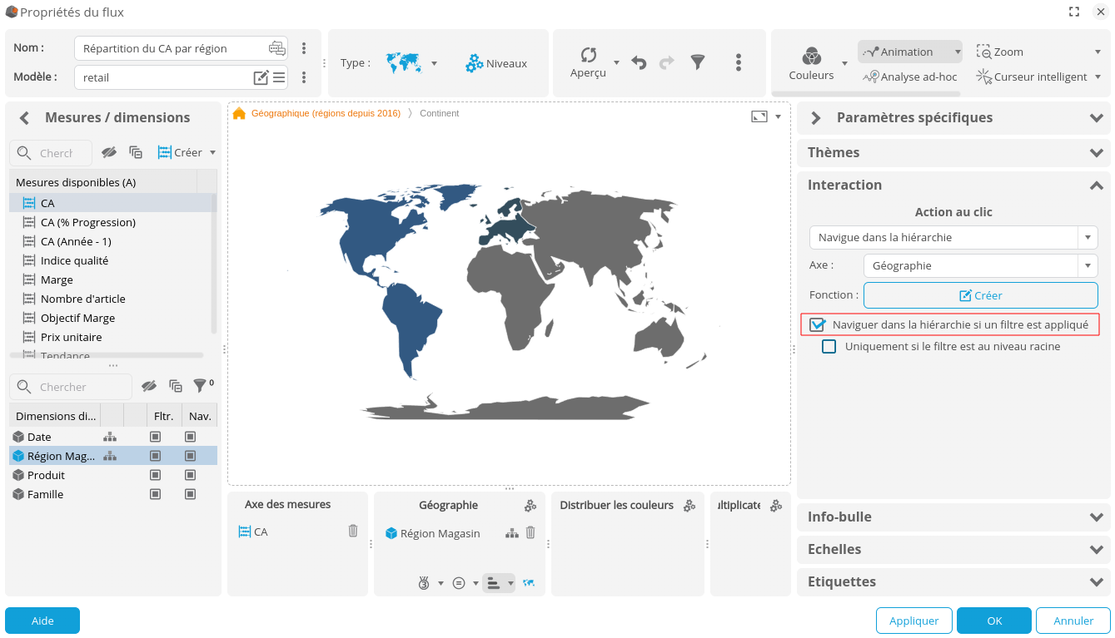Image resolution: width=1115 pixels, height=638 pixels.
Task: Click the ranking medal icon in Géographie
Action: click(424, 583)
